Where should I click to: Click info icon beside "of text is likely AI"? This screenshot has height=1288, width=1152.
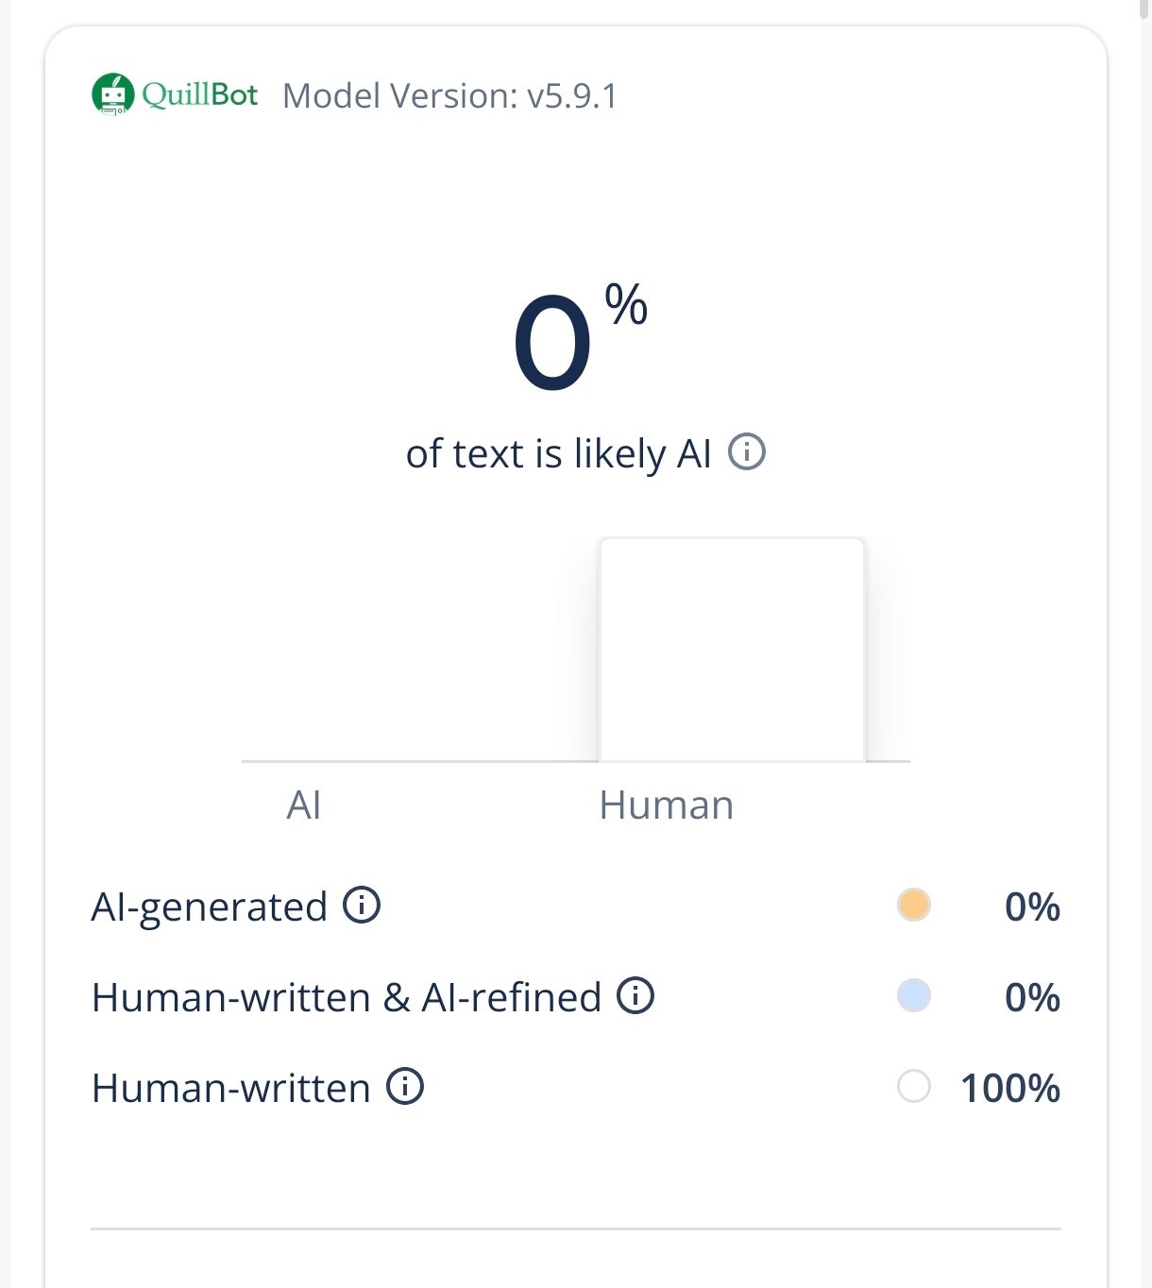[x=746, y=452]
